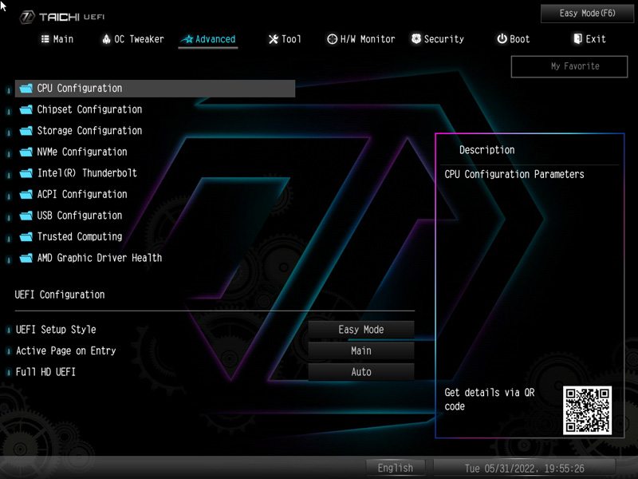
Task: Click the UEFI Configuration section heading
Action: tap(60, 295)
